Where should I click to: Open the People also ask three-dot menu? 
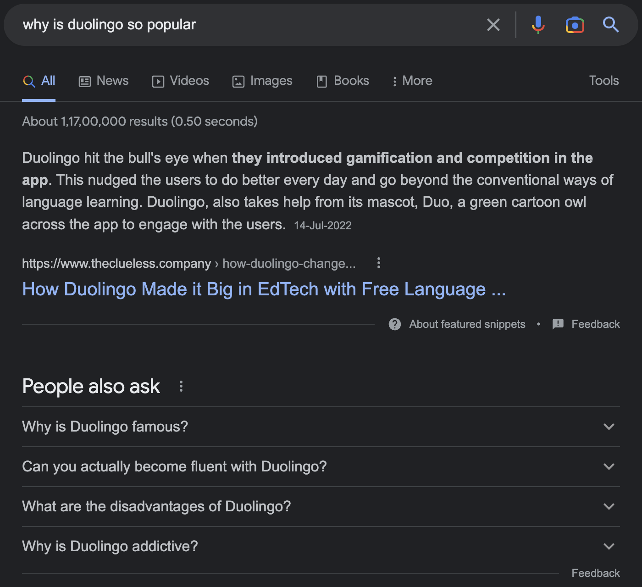(181, 386)
